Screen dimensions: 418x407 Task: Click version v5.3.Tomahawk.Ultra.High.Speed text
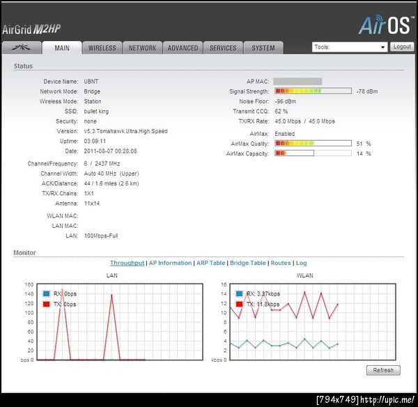[x=125, y=131]
